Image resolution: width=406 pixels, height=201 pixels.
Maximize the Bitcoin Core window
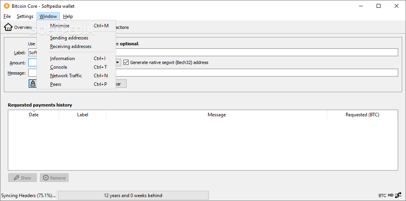[379, 6]
